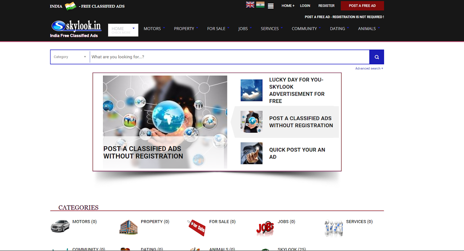Click the 'Categories' section heading
464x251 pixels.
click(78, 207)
